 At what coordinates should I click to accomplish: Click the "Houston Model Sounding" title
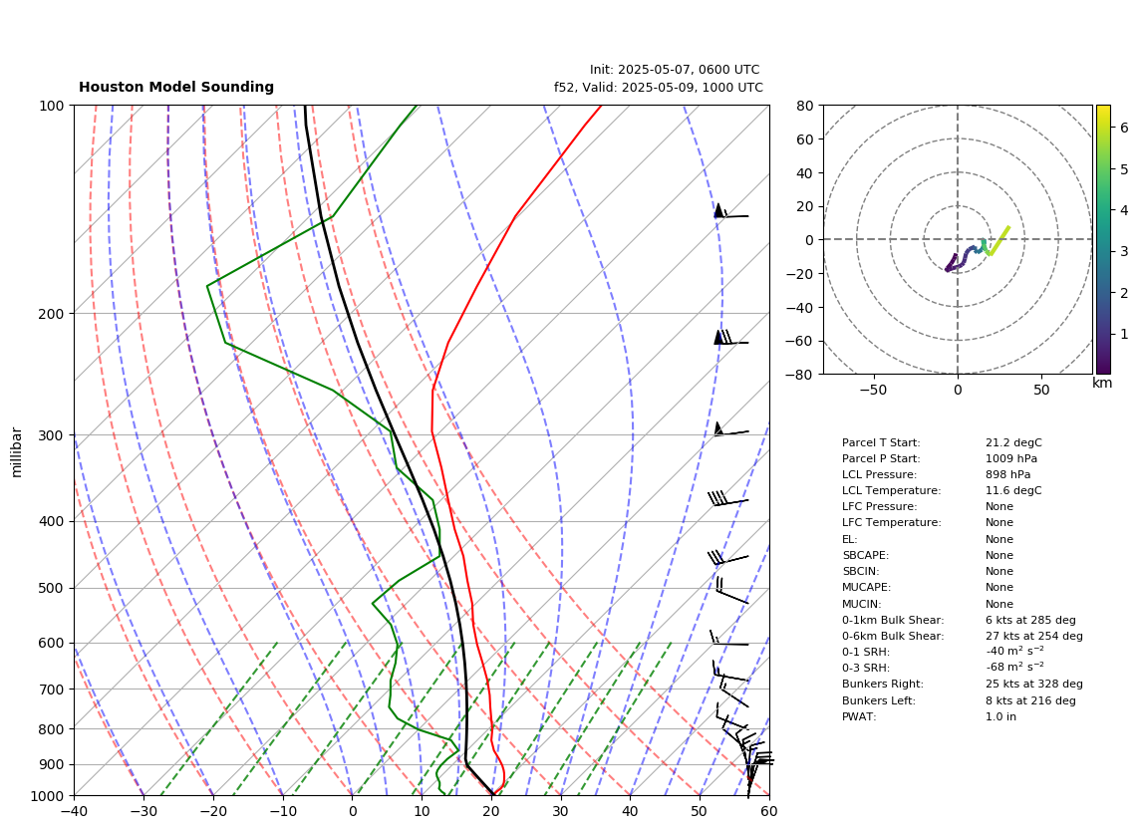(176, 87)
